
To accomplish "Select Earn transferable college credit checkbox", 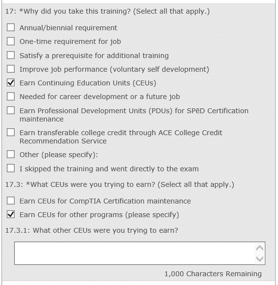I will pyautogui.click(x=11, y=132).
